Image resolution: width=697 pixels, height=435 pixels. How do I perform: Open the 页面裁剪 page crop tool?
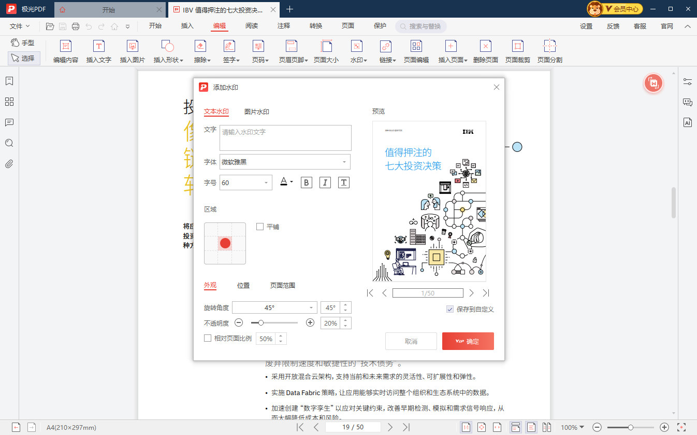(x=517, y=52)
